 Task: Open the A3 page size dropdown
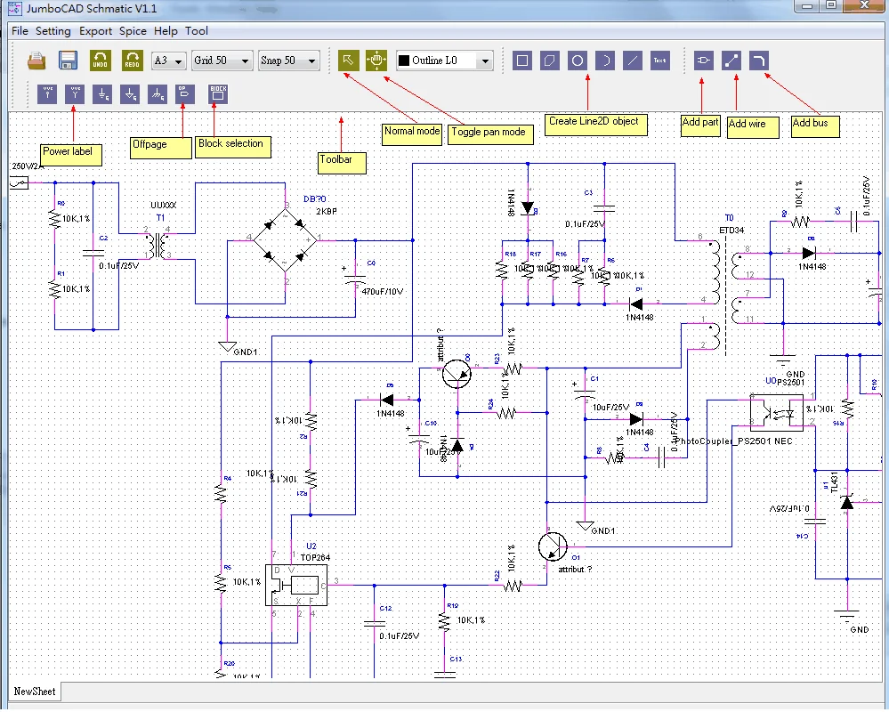[166, 60]
